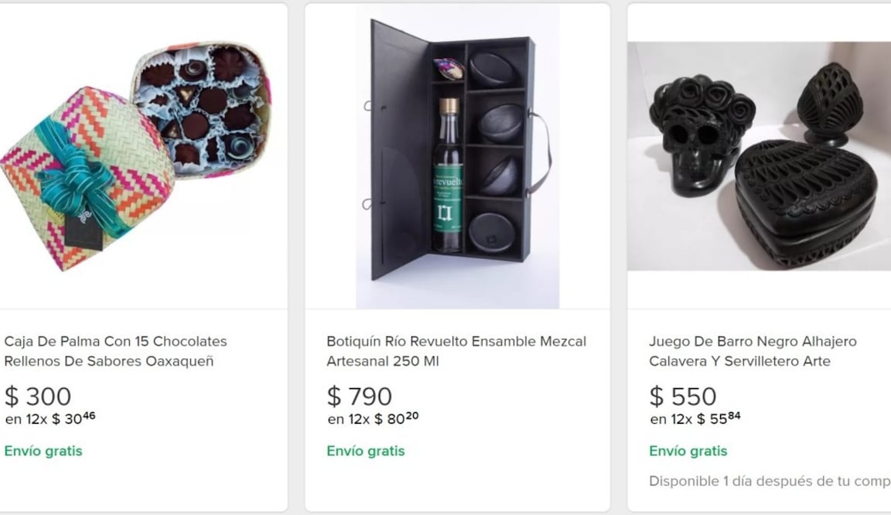
Task: Click the $ 550 price
Action: [x=683, y=397]
